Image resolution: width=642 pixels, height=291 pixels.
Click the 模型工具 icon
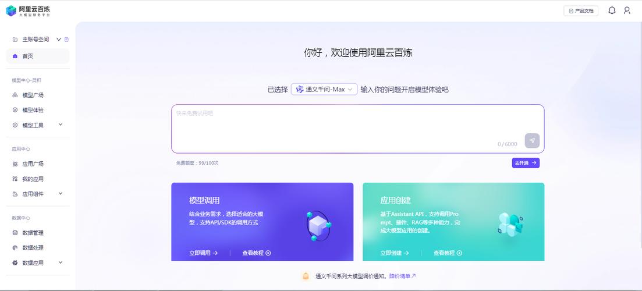pyautogui.click(x=15, y=125)
